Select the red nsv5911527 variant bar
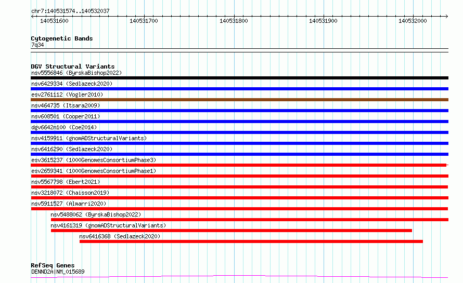The height and width of the screenshot is (283, 463). tap(239, 209)
